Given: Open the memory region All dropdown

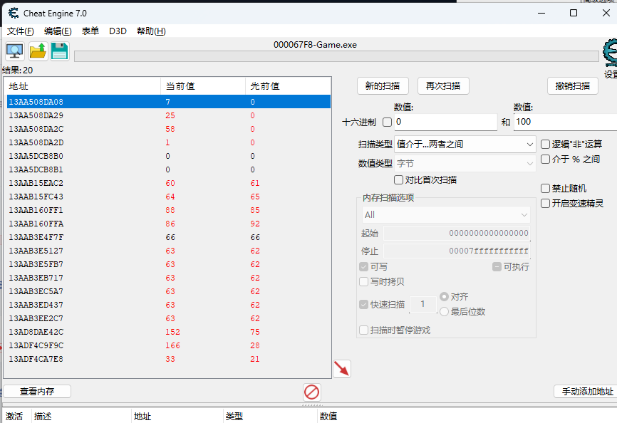Looking at the screenshot, I should (446, 215).
